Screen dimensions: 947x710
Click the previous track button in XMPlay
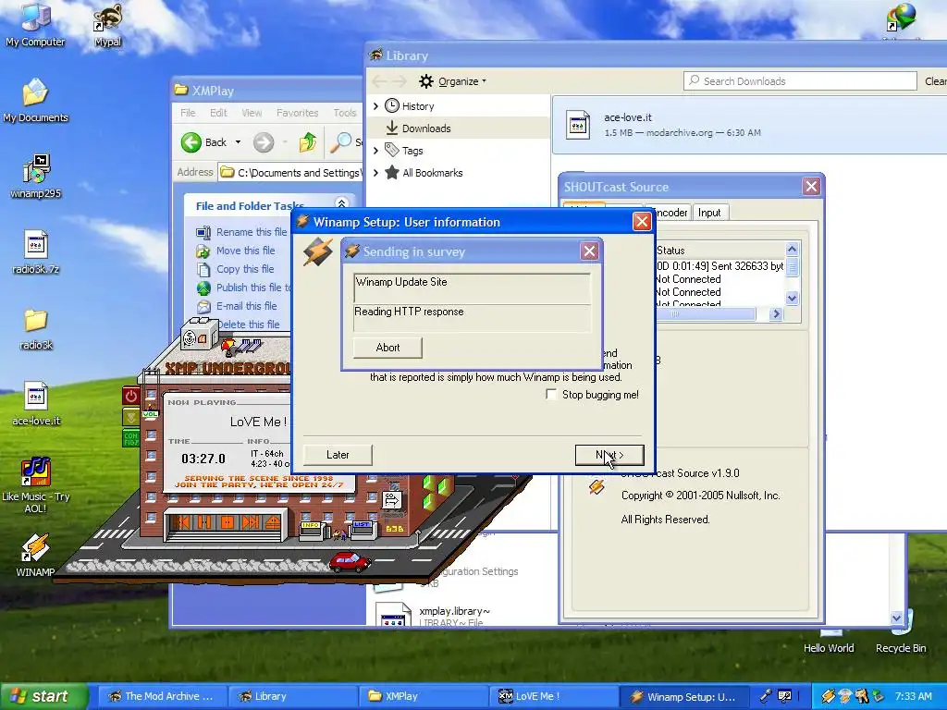184,521
